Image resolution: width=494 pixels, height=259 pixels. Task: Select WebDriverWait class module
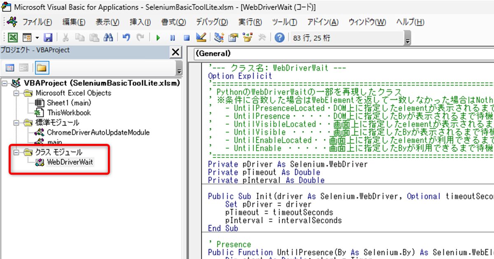70,162
